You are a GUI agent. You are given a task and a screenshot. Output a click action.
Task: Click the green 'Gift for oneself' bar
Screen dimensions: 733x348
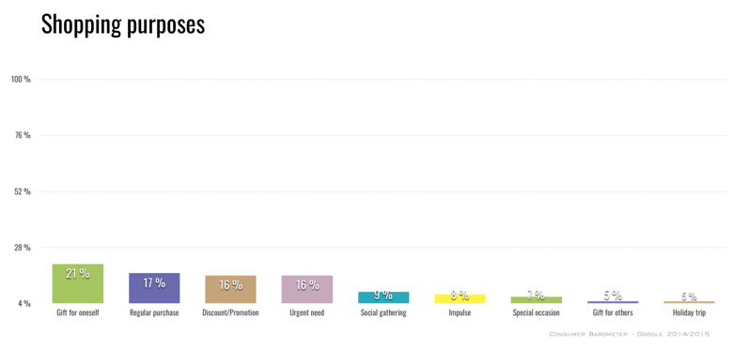[78, 283]
